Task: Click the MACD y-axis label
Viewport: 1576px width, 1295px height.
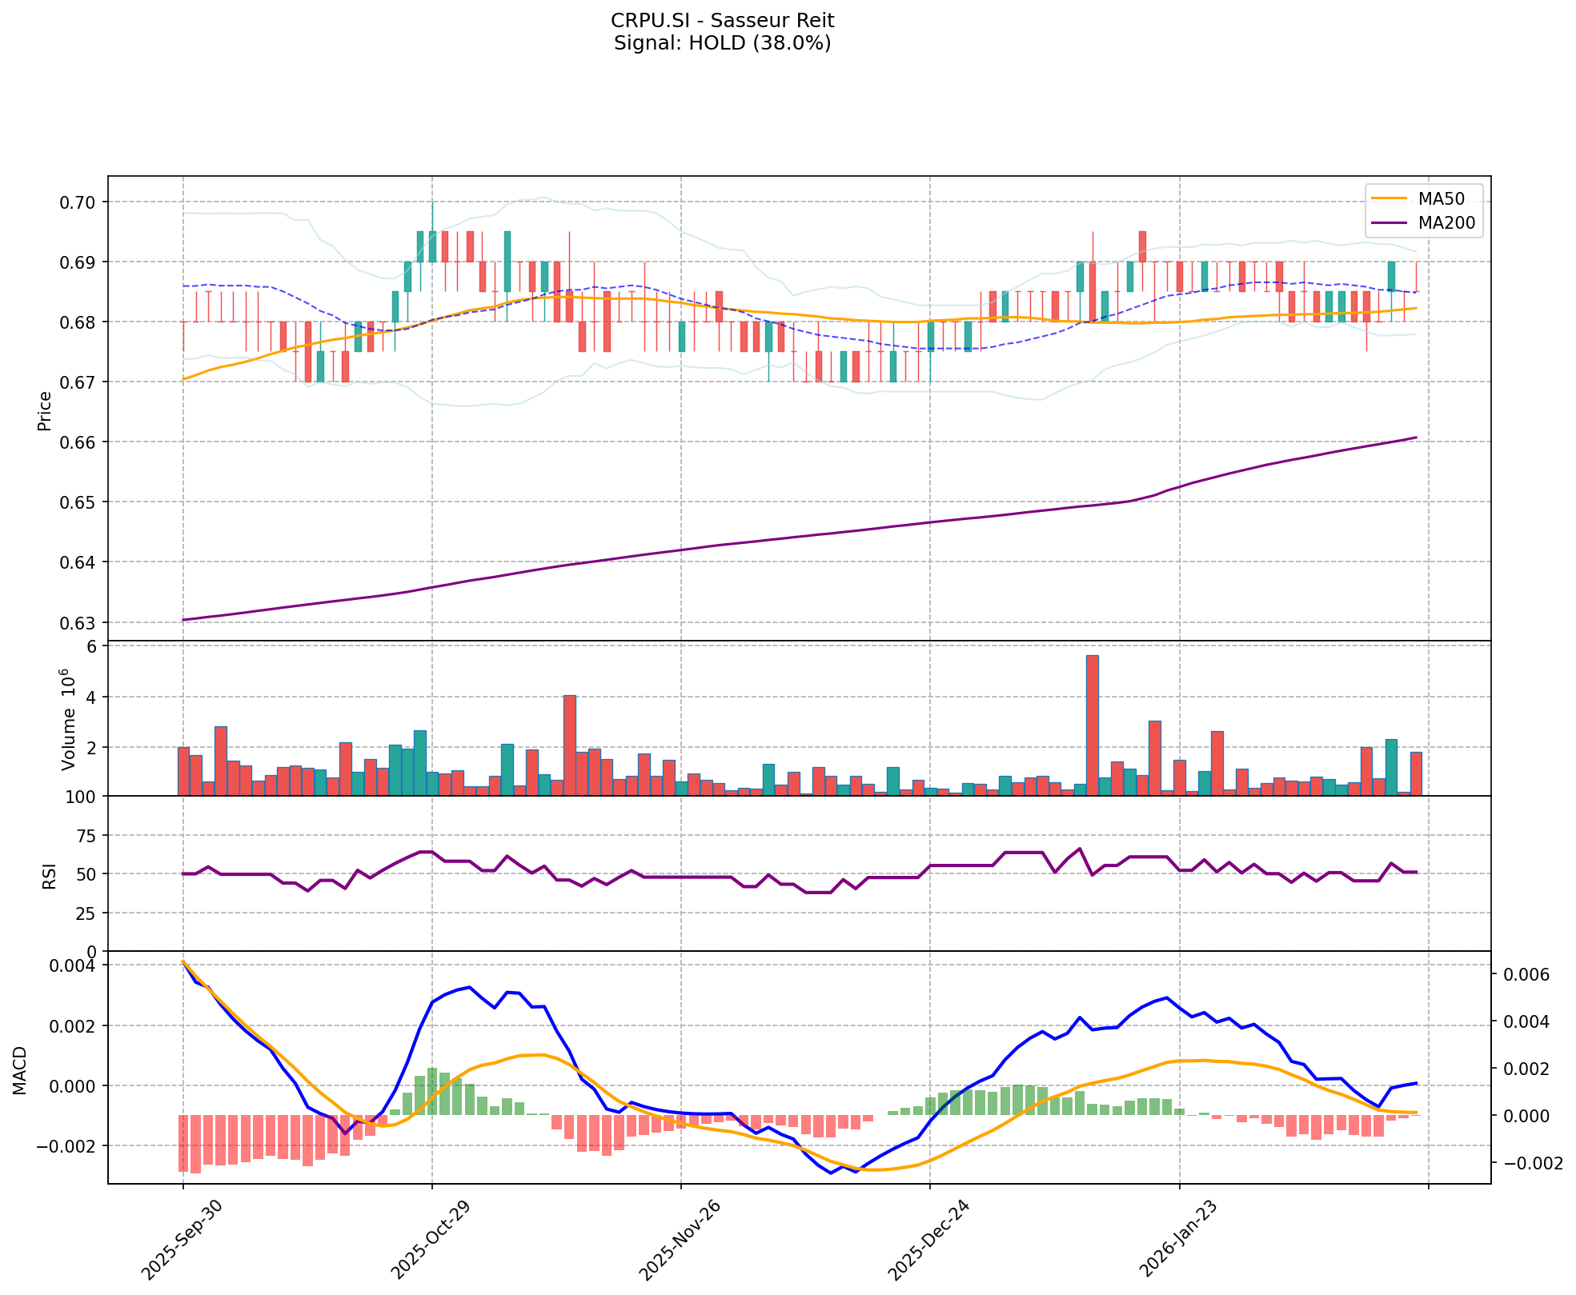Action: click(20, 1069)
